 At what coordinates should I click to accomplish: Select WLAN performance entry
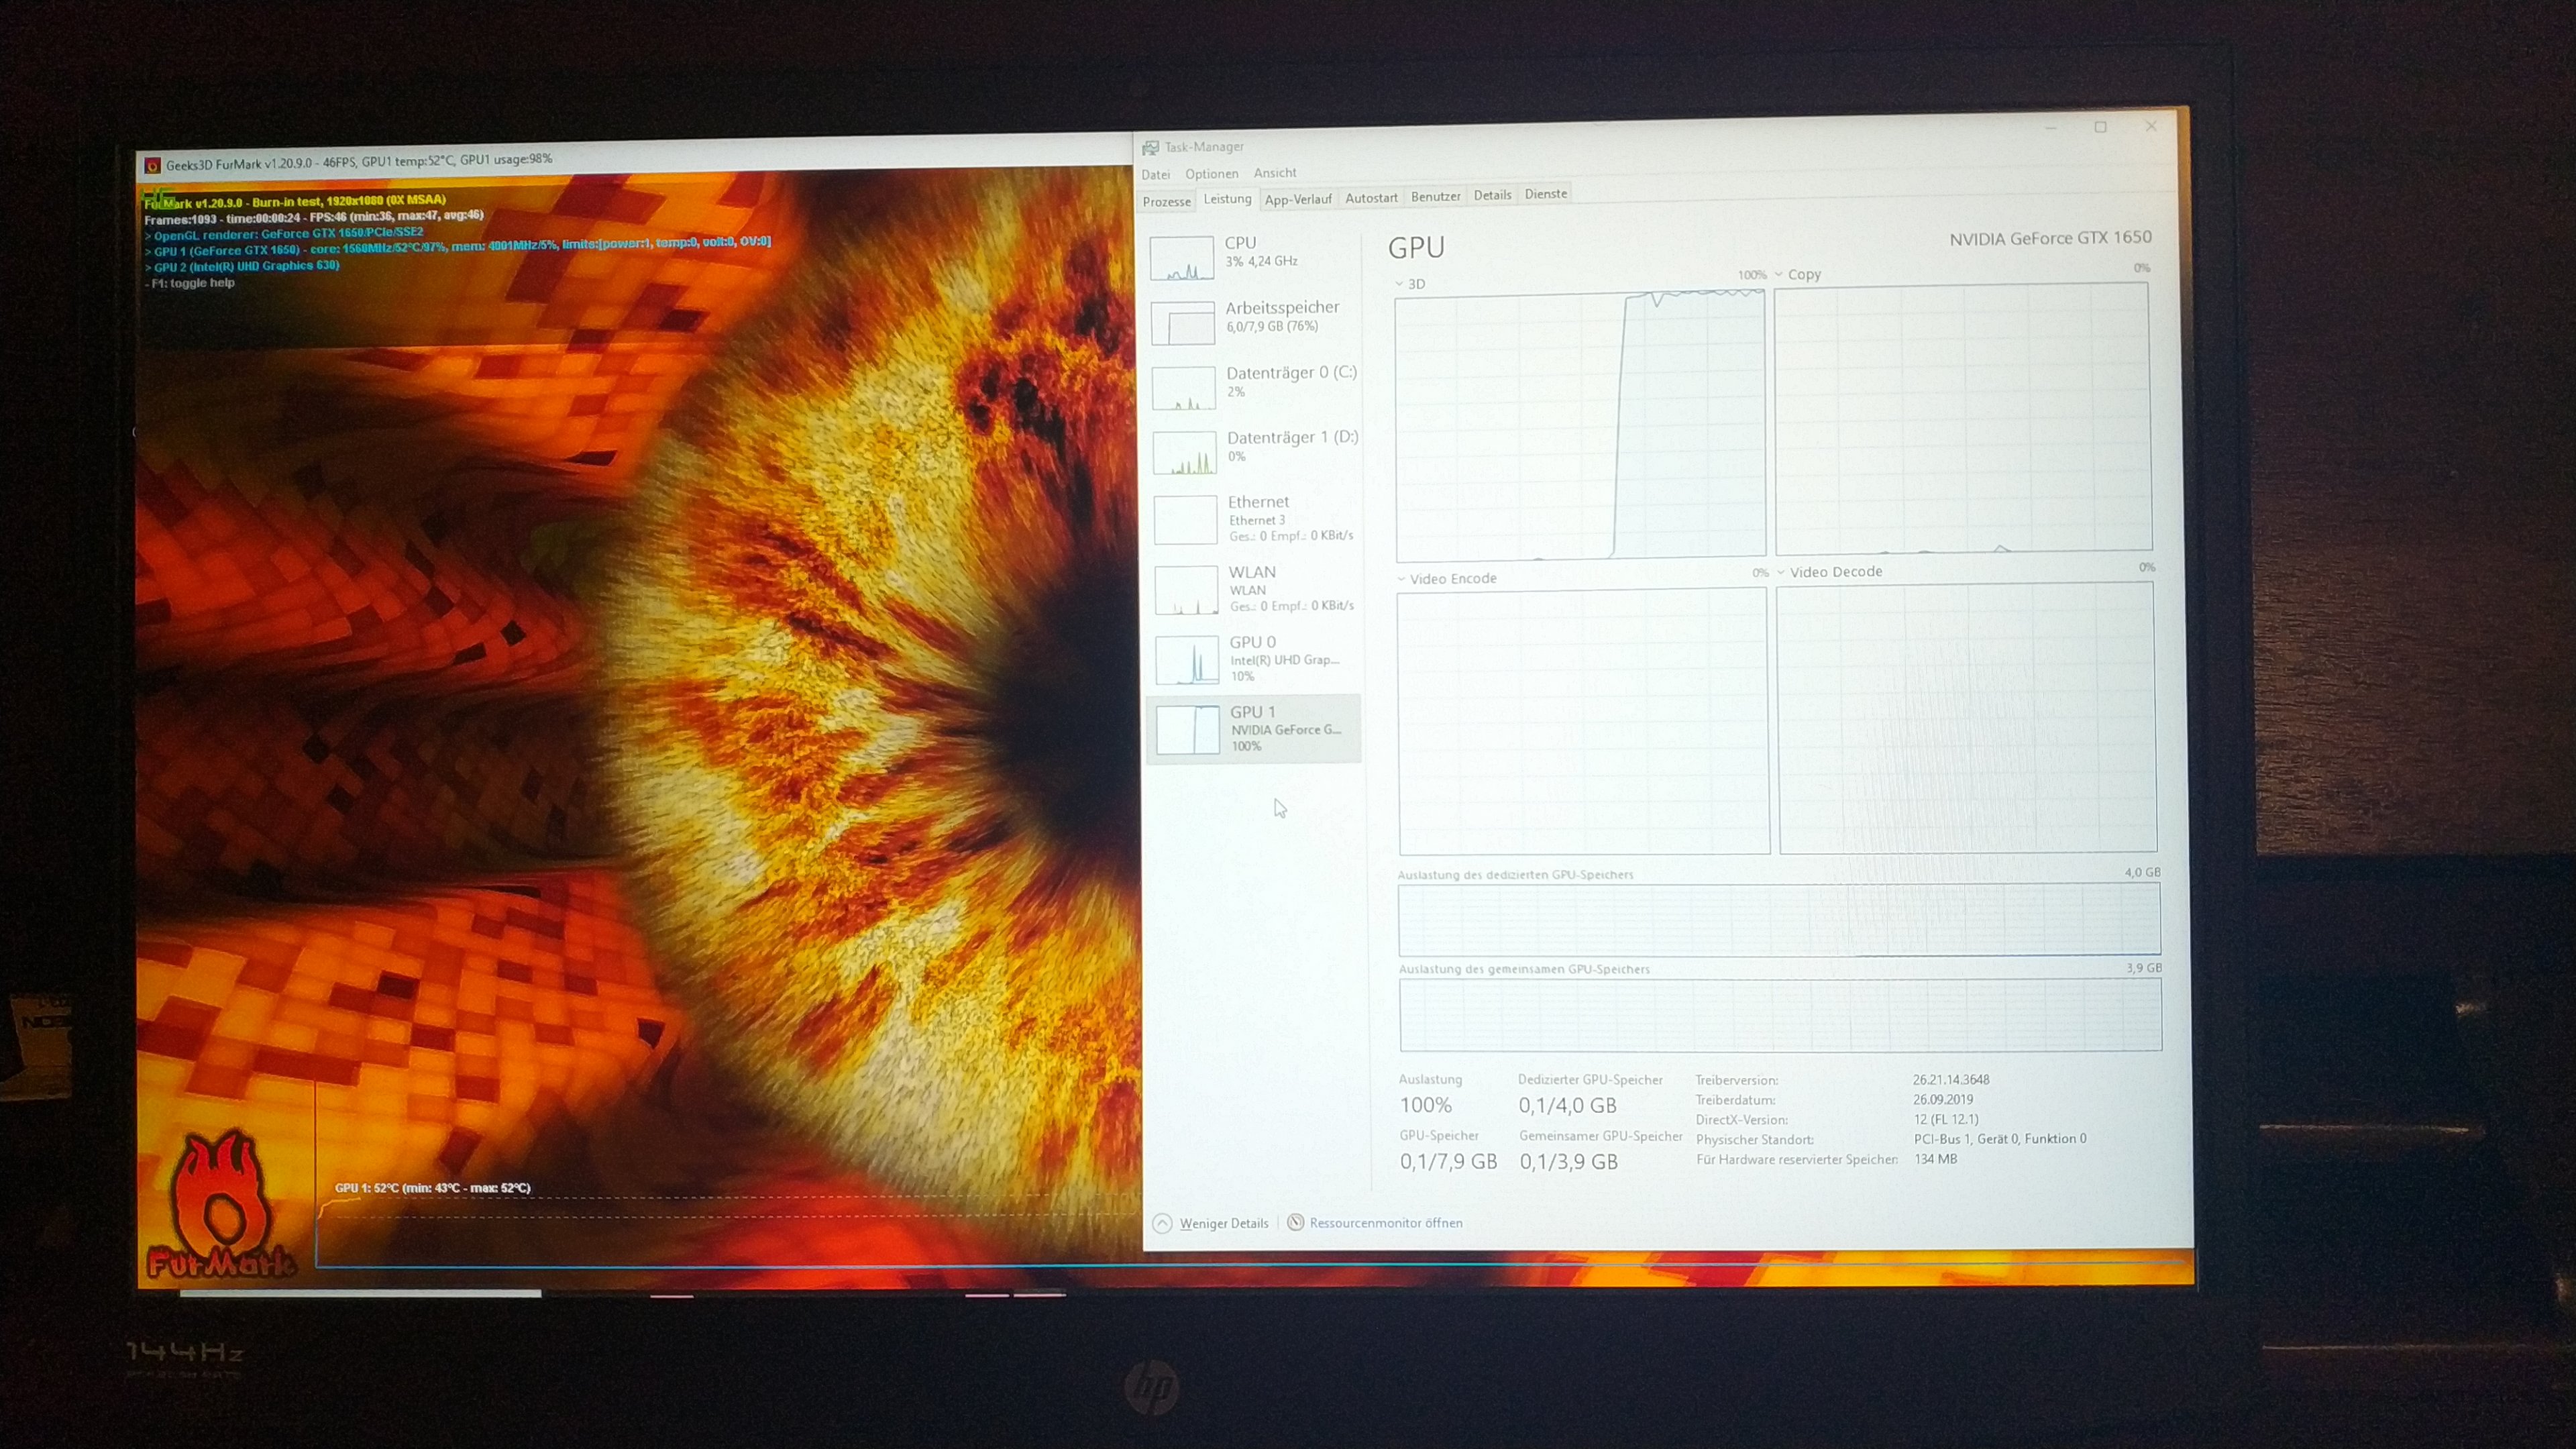coord(1252,587)
